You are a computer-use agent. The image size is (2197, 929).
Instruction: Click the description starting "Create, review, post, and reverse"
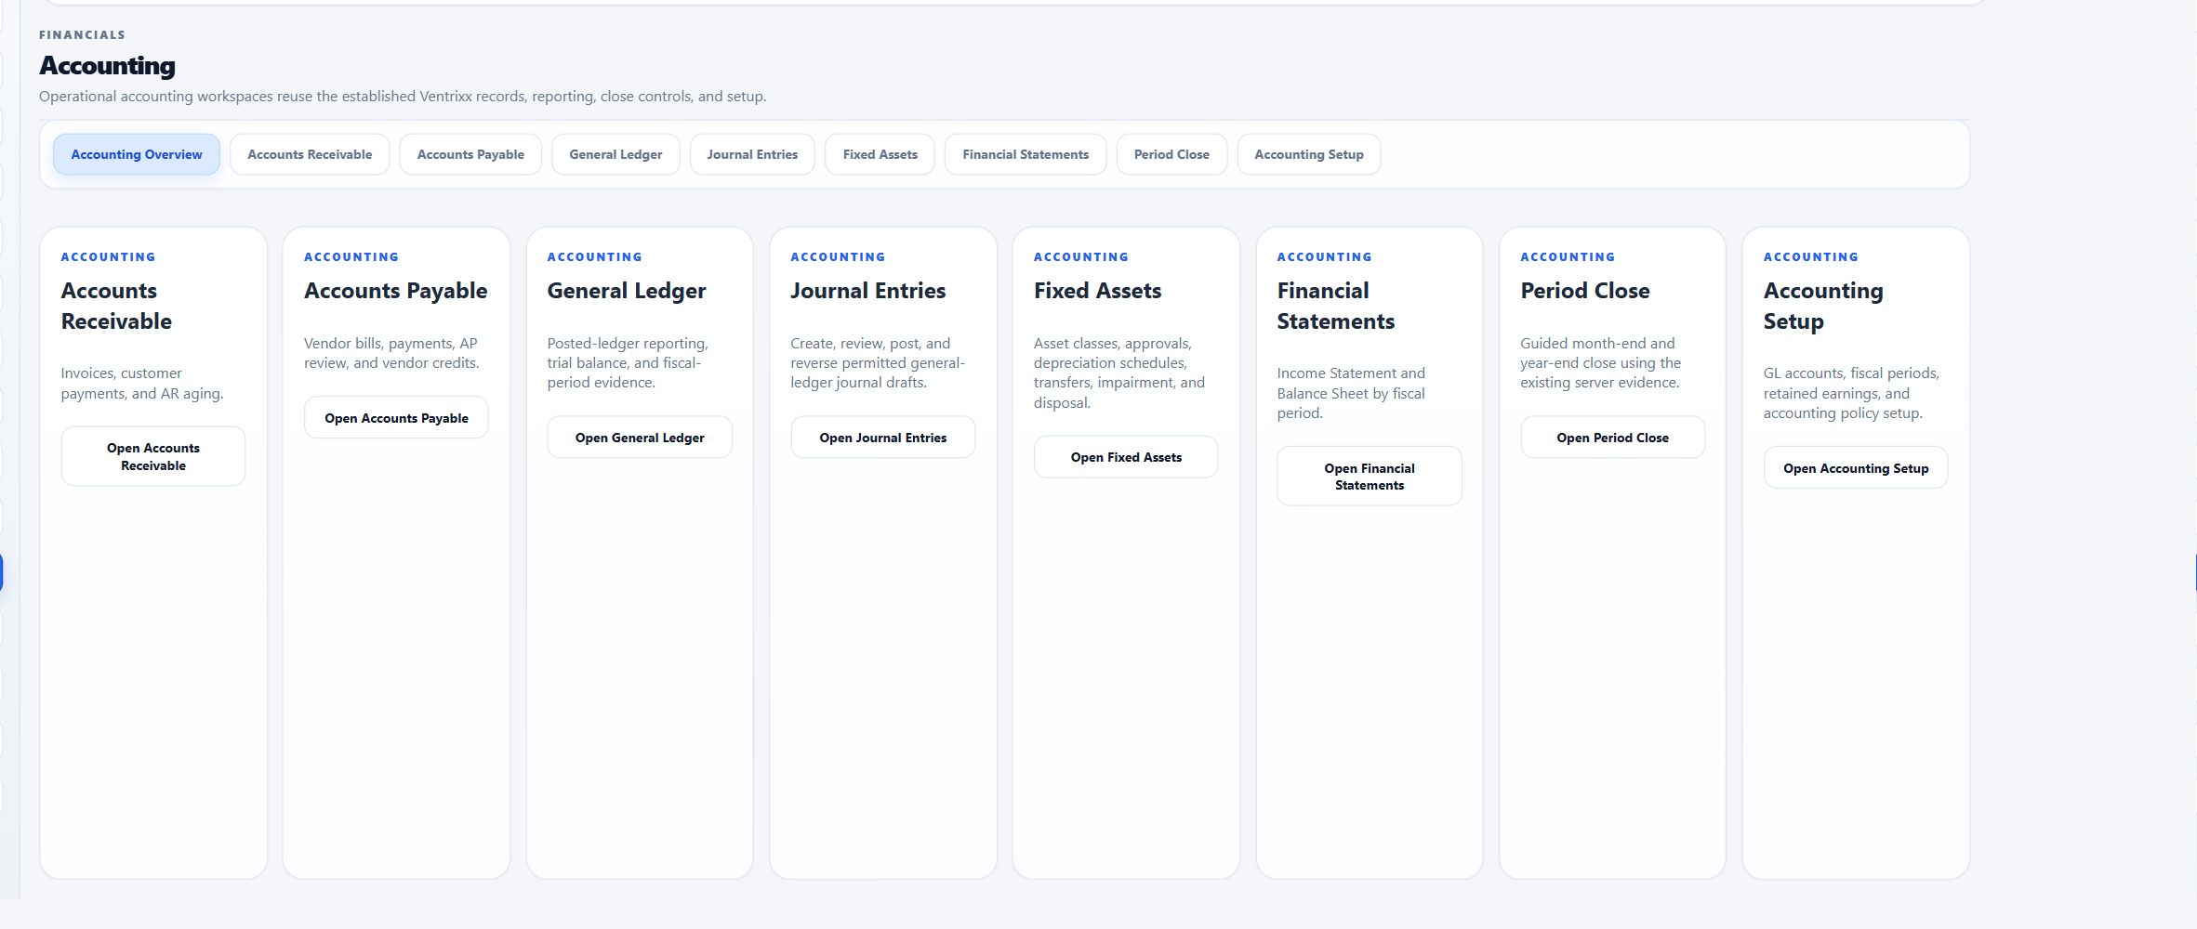coord(878,363)
